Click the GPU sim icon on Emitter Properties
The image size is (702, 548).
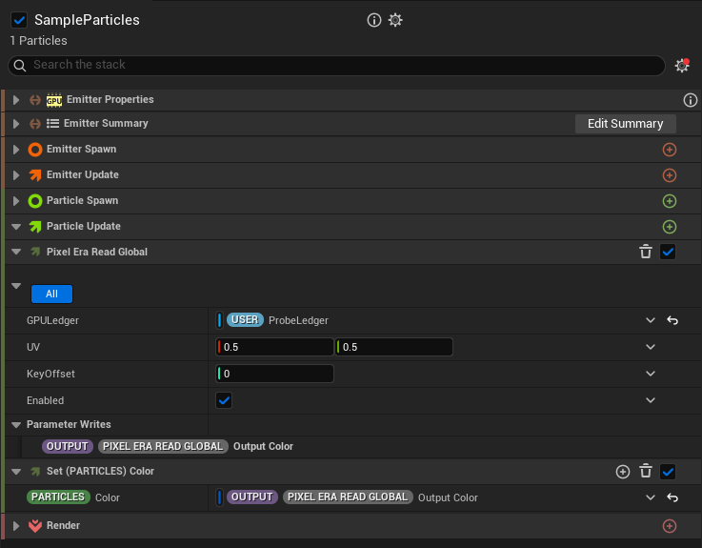tap(54, 100)
